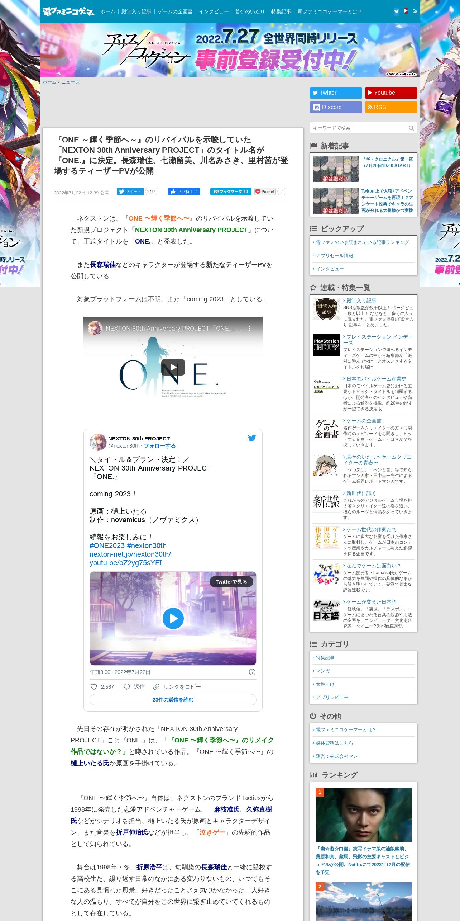Open 運営:株式会社マレ link
460x921 pixels.
click(337, 756)
